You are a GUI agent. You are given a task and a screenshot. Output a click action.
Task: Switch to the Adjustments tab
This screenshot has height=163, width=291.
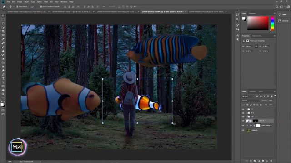click(x=256, y=36)
